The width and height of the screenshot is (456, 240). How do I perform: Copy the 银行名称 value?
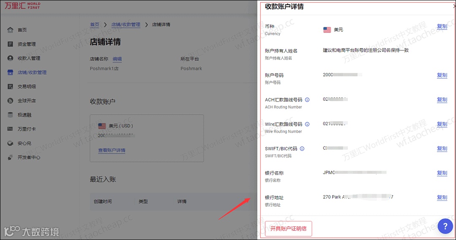(x=442, y=173)
